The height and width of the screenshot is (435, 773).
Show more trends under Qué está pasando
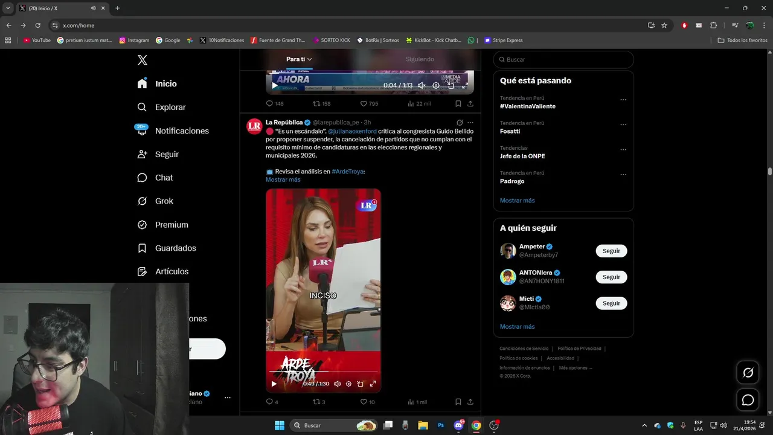point(518,201)
